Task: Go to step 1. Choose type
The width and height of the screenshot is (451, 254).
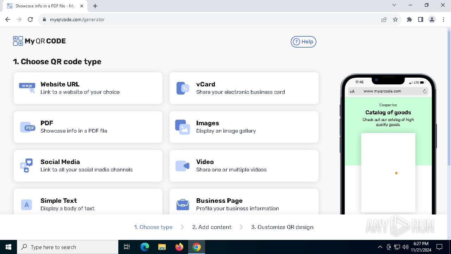Action: [x=153, y=227]
